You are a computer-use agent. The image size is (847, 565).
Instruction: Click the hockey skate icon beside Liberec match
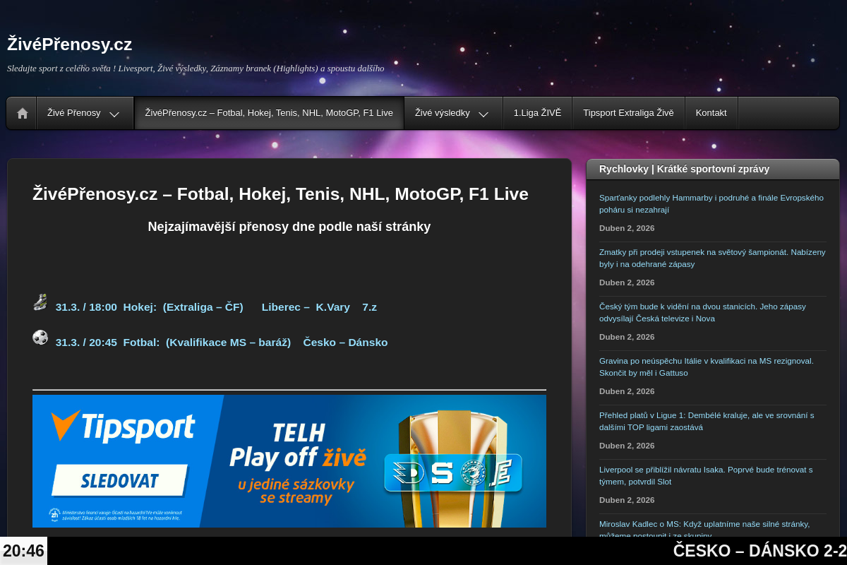(x=40, y=302)
